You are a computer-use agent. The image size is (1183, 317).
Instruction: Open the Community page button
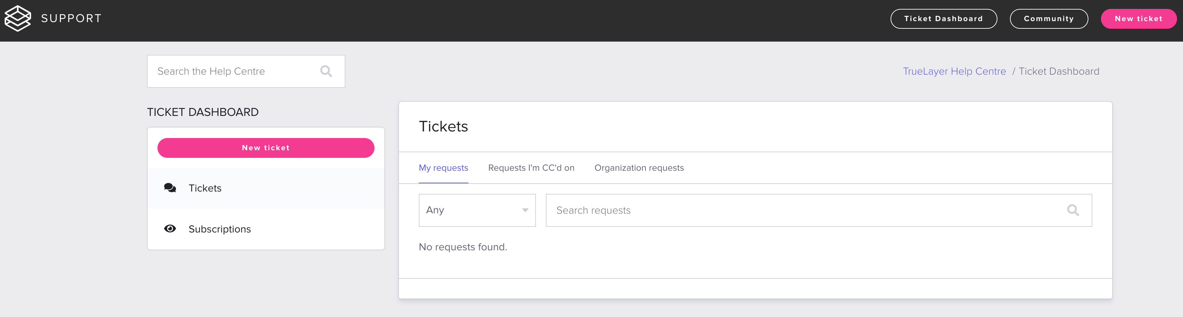[1048, 19]
